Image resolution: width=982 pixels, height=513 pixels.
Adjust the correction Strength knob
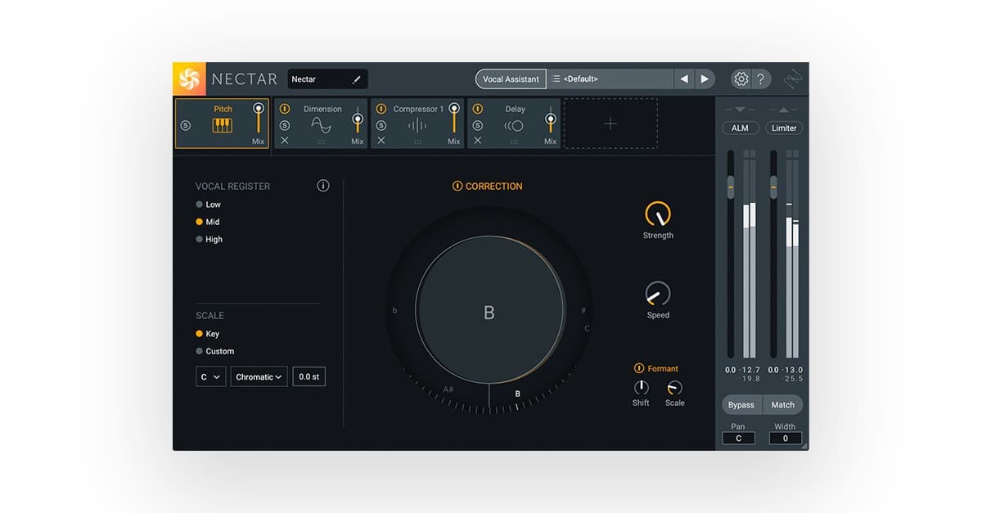click(x=657, y=215)
